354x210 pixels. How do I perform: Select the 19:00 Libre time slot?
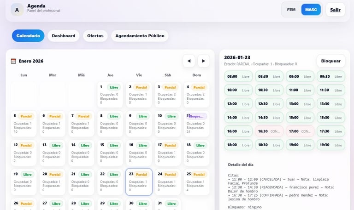(300, 145)
